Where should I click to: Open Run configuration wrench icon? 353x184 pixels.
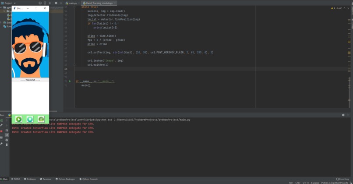click(x=1, y=125)
